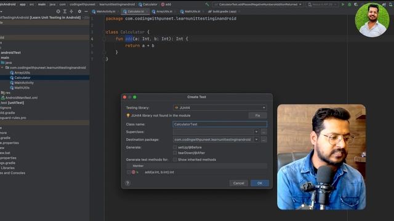Click the collapse all icon in project panel
The height and width of the screenshot is (221, 394).
coord(71,12)
